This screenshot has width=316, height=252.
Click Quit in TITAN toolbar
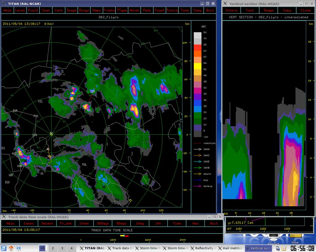tap(210, 10)
